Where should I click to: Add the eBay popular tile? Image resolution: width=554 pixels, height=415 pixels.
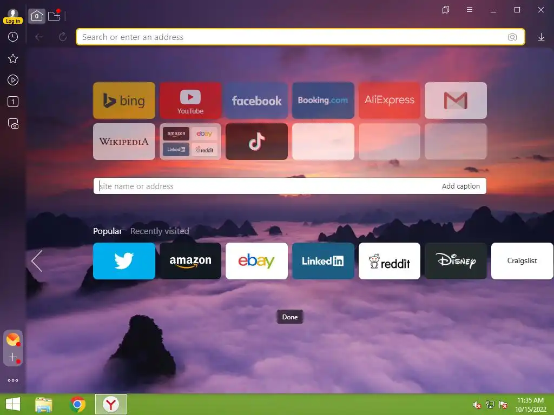pyautogui.click(x=256, y=261)
